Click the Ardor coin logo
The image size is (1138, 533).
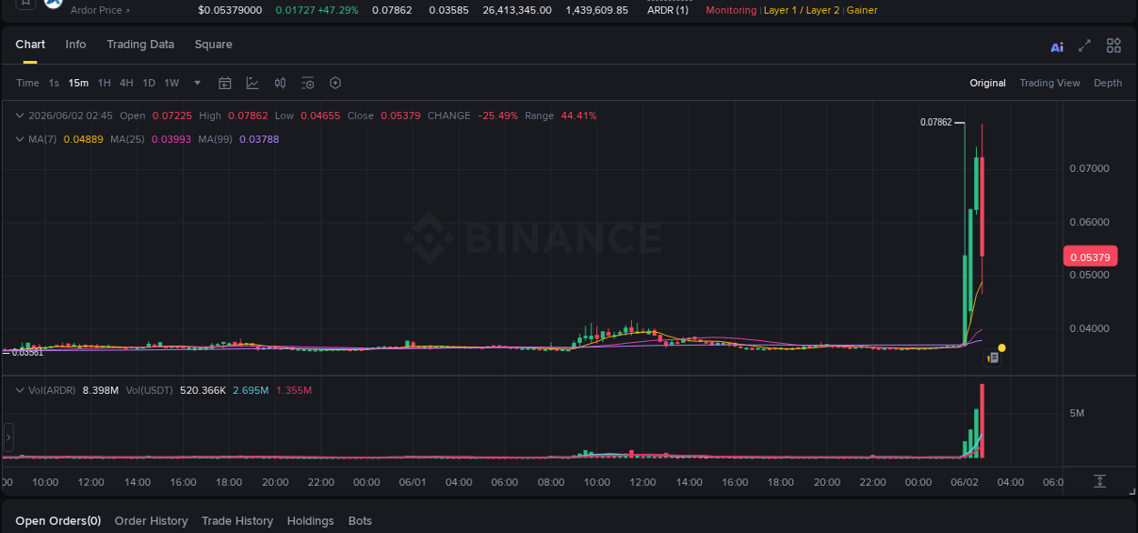pyautogui.click(x=54, y=3)
